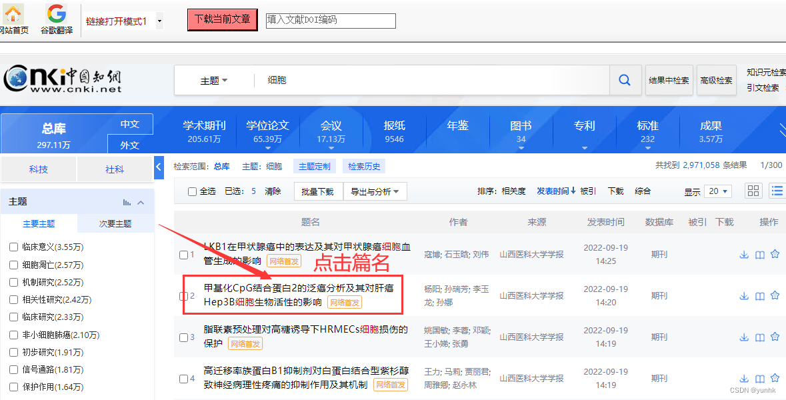This screenshot has height=400, width=786.
Task: Expand the 会议 category arrow
Action: pyautogui.click(x=331, y=148)
